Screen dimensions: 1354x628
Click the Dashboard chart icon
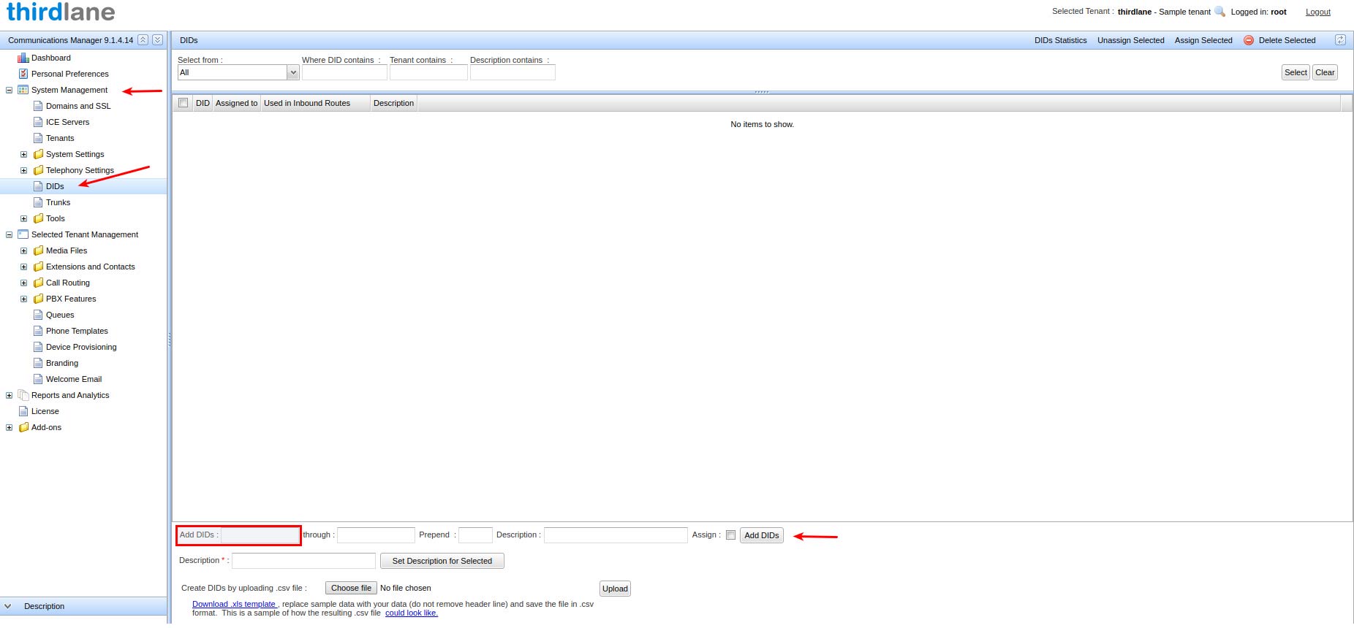tap(23, 58)
